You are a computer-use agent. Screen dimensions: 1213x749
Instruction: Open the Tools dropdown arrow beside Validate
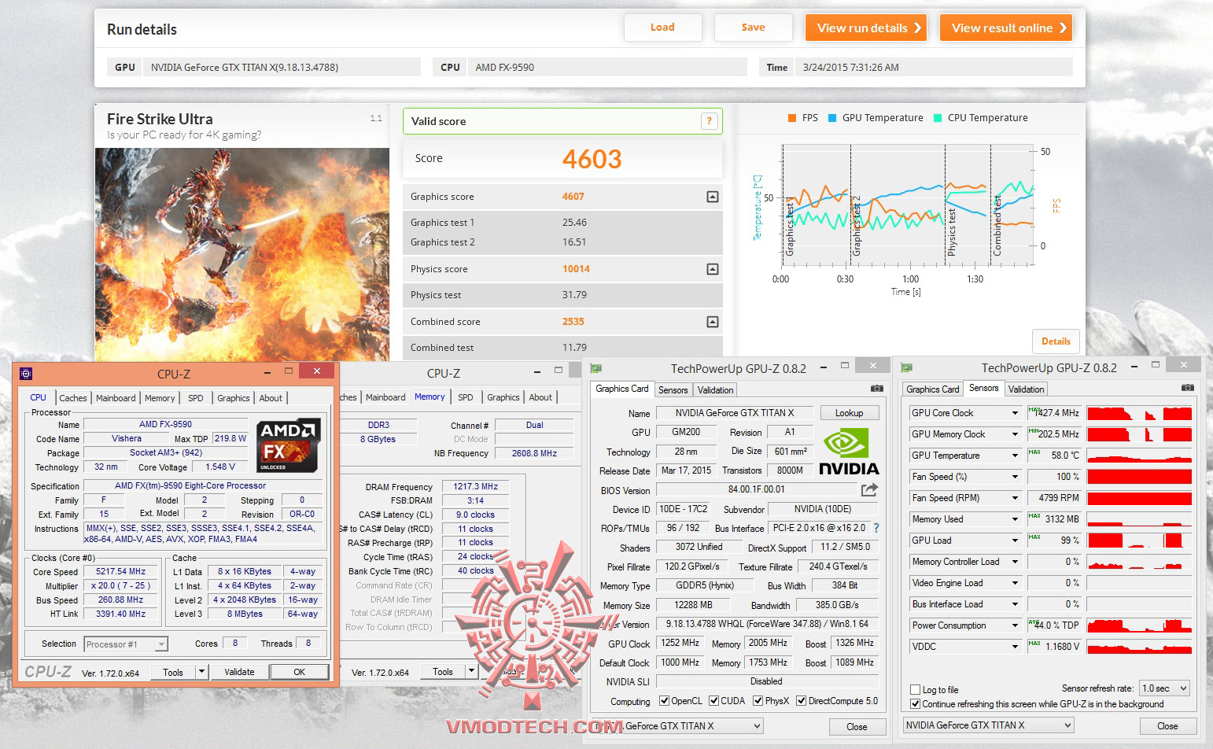pos(202,672)
